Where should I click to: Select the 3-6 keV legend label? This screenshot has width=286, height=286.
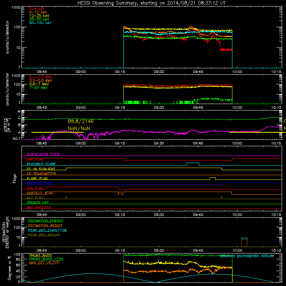[x=37, y=9]
